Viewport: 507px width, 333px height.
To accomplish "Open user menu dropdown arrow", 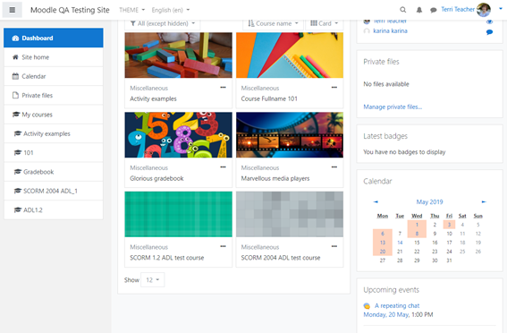I will coord(501,9).
